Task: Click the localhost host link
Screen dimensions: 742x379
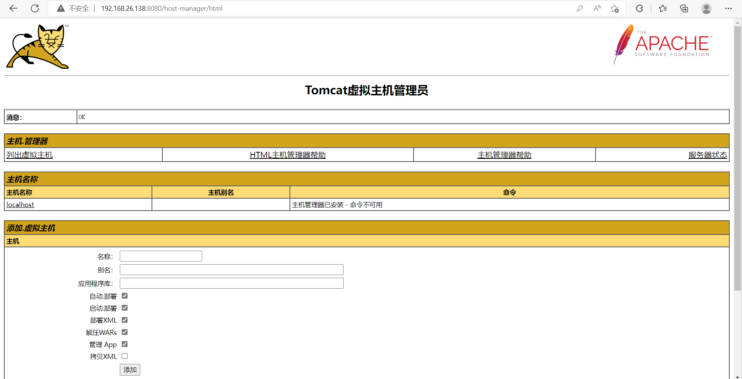Action: pyautogui.click(x=20, y=205)
